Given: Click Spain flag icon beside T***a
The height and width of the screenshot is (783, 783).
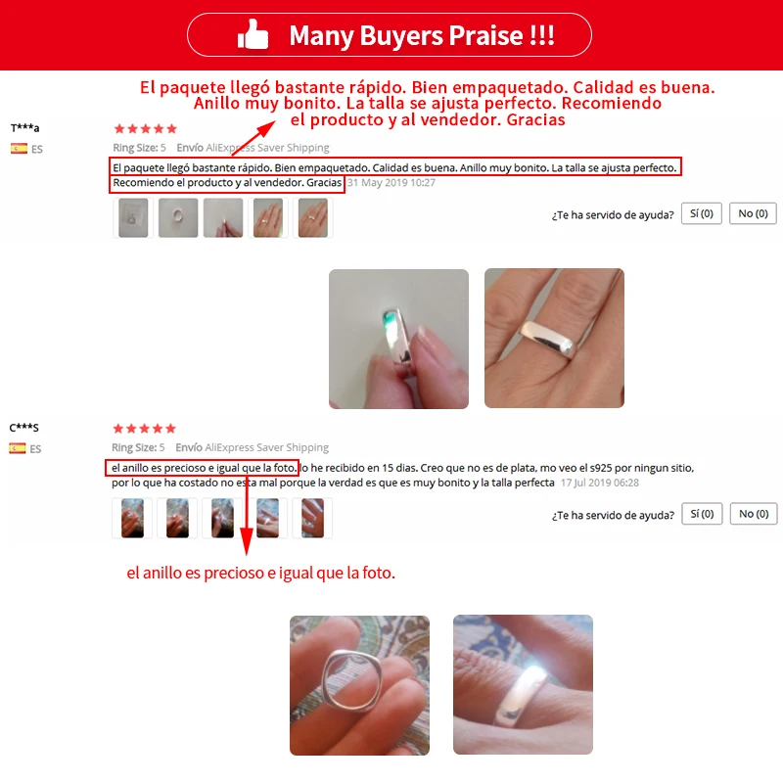Looking at the screenshot, I should 19,149.
